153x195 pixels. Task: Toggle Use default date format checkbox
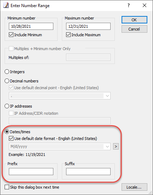11,139
